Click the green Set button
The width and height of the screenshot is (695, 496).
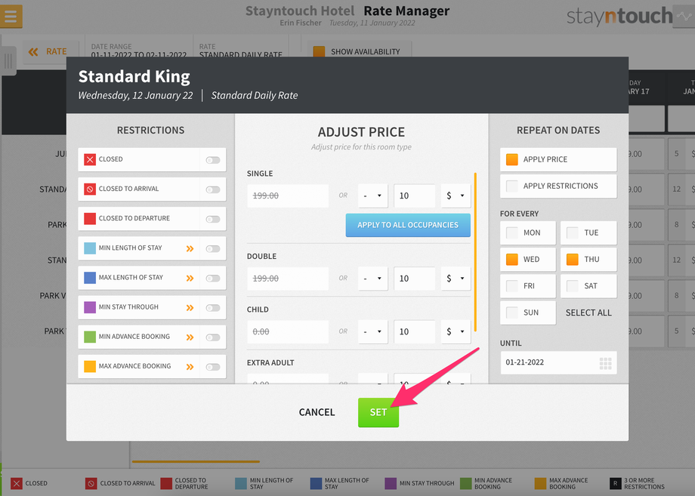[378, 412]
